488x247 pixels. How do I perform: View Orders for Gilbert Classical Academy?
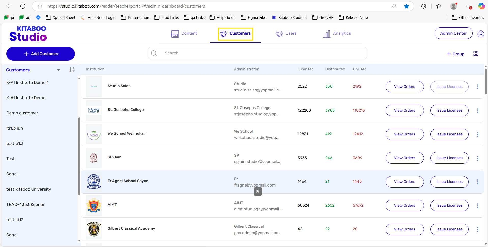point(405,229)
